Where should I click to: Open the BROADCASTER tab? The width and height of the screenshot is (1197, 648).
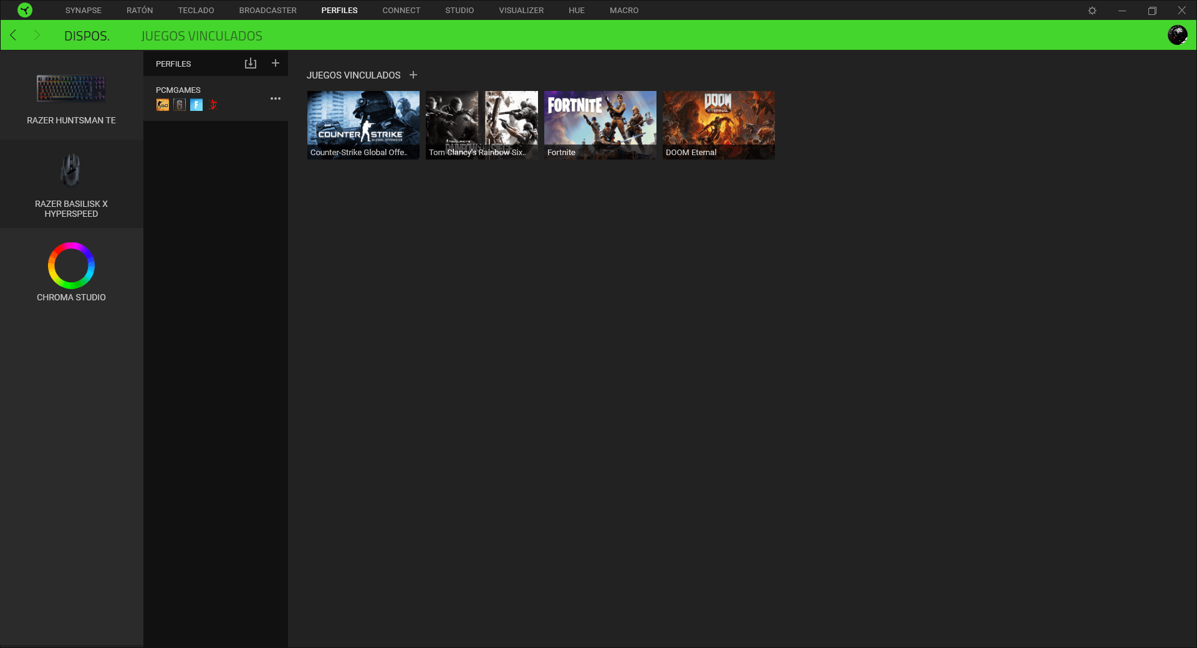click(x=268, y=11)
